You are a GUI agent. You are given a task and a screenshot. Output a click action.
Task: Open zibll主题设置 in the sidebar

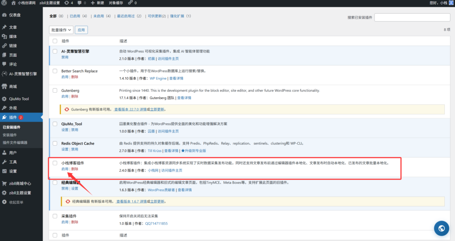tap(20, 193)
